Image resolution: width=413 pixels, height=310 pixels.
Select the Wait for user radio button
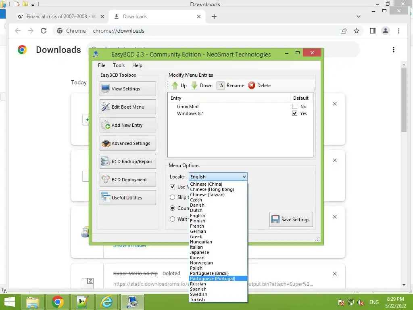tap(173, 219)
